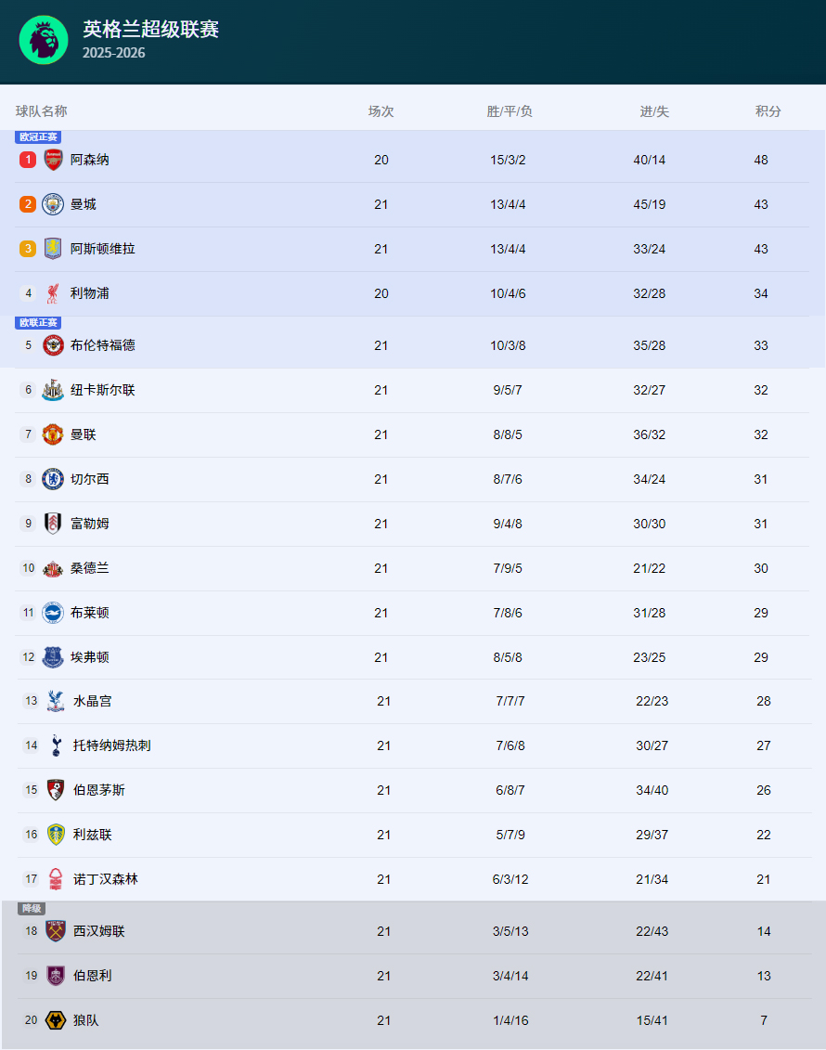Click the 降级 zone label
Viewport: 826px width, 1050px height.
[32, 909]
